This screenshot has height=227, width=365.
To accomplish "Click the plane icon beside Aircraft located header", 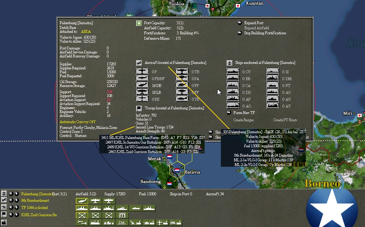I will click(x=139, y=63).
